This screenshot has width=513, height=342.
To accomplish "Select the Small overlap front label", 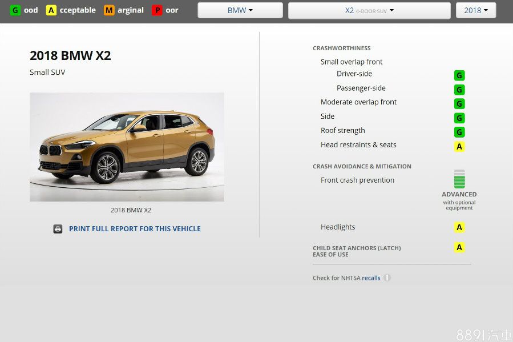I will [352, 62].
